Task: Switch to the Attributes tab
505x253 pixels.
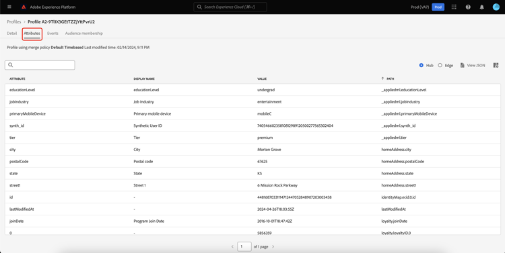Action: [x=32, y=33]
